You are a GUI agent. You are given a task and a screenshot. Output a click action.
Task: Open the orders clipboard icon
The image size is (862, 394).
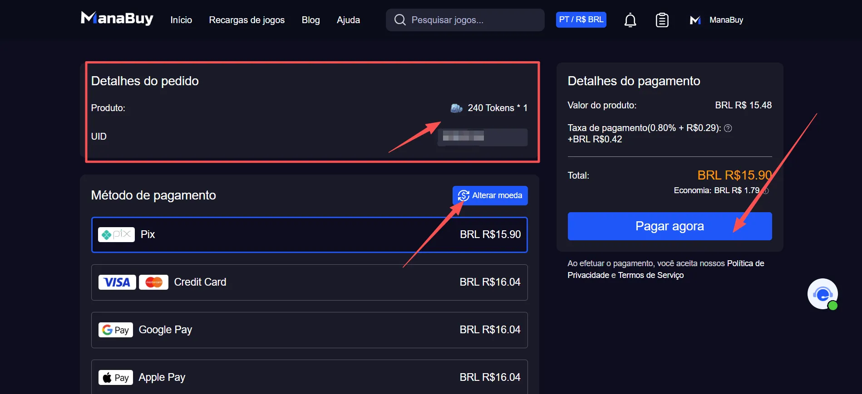[x=662, y=20]
